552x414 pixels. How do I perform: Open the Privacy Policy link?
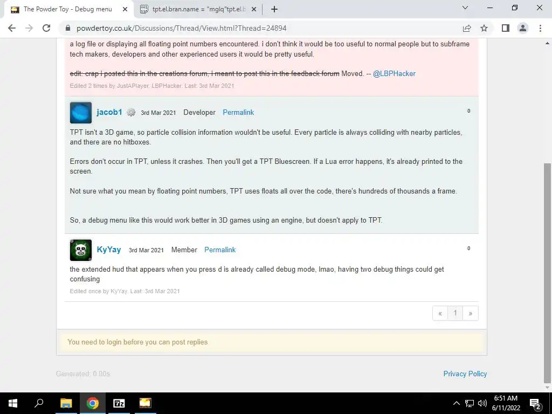[465, 374]
